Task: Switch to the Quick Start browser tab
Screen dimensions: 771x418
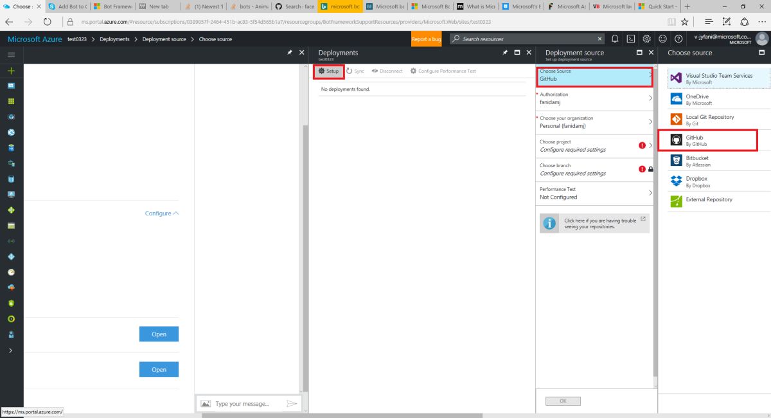Action: [657, 6]
